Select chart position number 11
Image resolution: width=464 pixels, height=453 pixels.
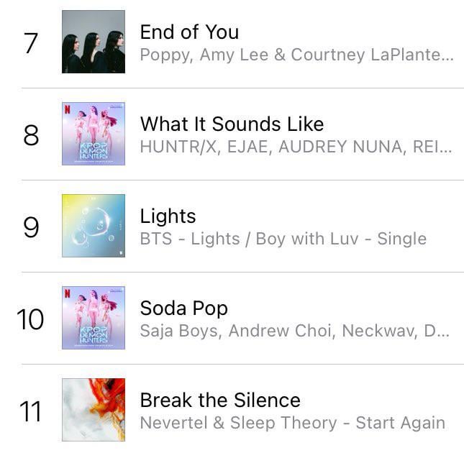point(30,411)
